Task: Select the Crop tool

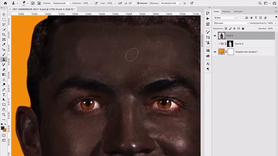Action: pyautogui.click(x=4, y=35)
